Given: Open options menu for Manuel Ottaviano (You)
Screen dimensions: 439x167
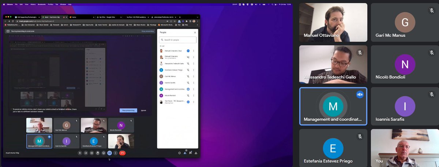Looking at the screenshot, I should coord(194,51).
